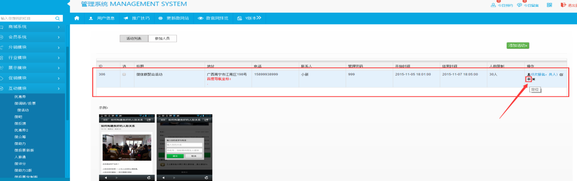Click the green 添加活动+ button
The width and height of the screenshot is (577, 181).
pos(518,46)
